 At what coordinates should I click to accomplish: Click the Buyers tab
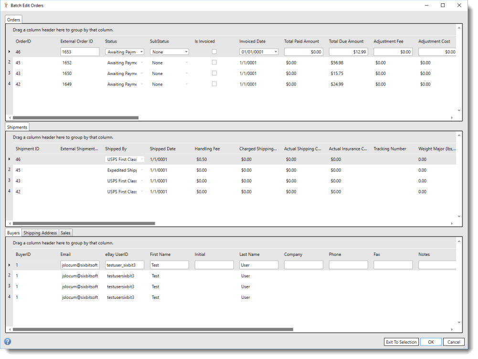point(13,232)
